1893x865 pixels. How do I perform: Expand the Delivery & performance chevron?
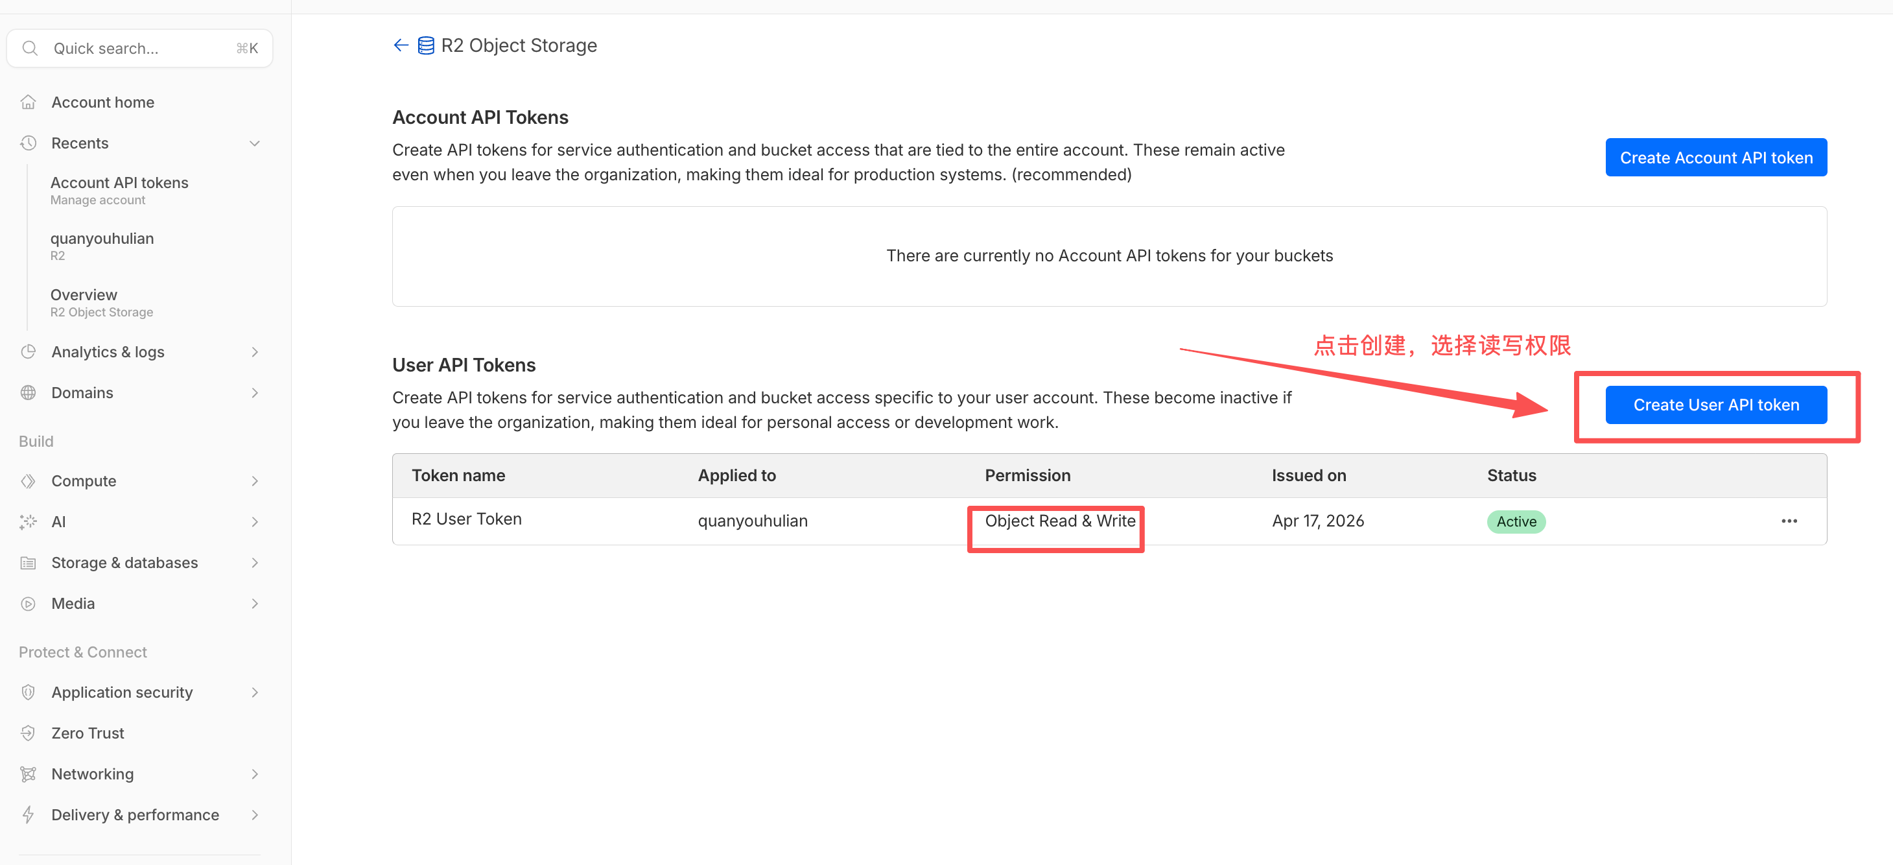click(254, 815)
